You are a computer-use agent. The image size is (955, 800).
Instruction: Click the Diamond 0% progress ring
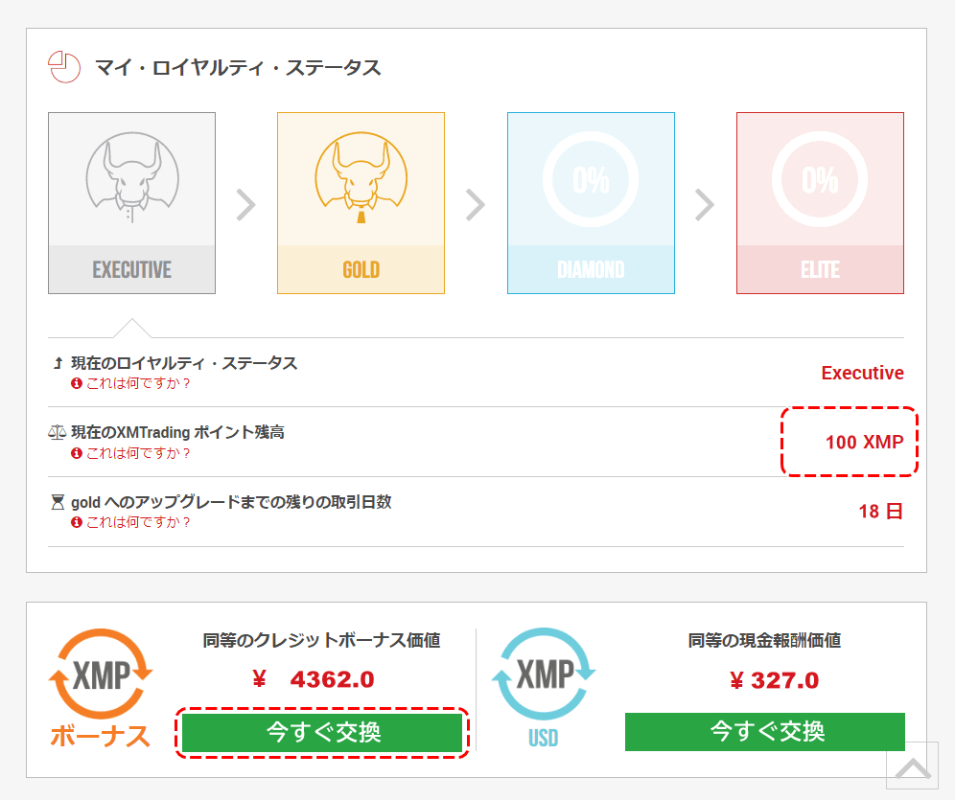591,179
